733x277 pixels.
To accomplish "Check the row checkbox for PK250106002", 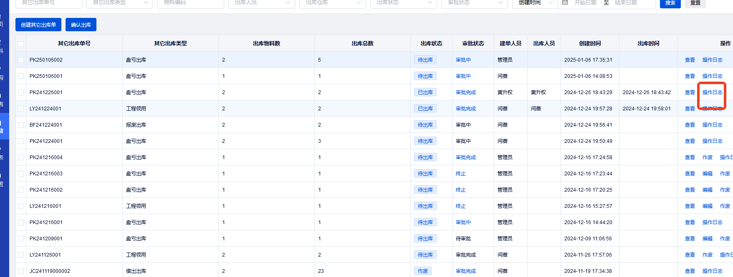I will click(21, 60).
